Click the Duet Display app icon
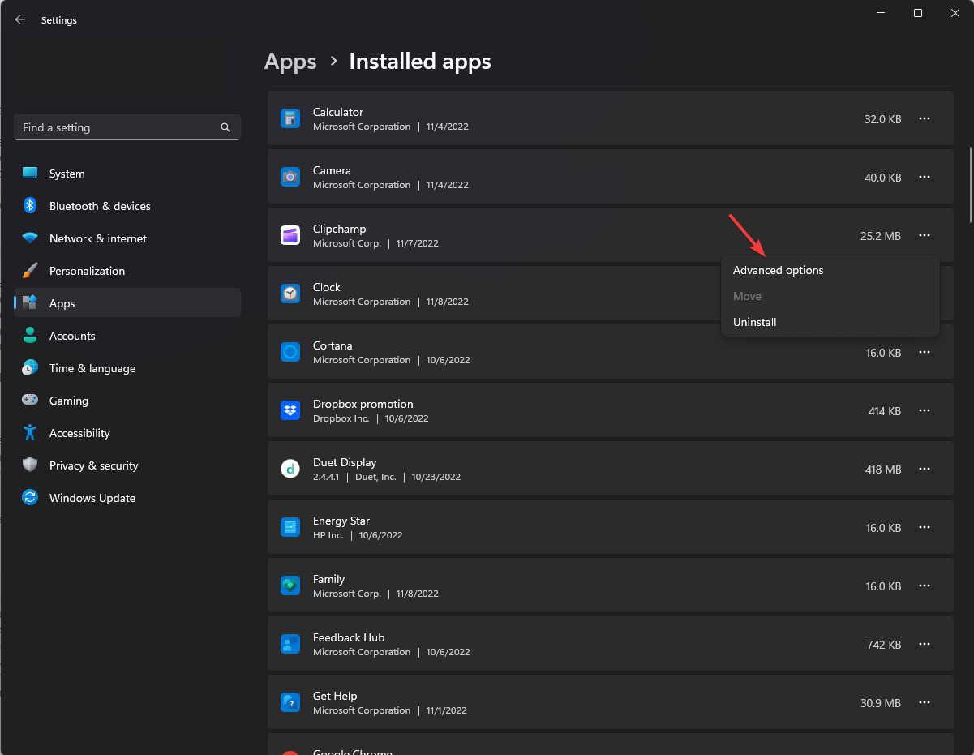Viewport: 974px width, 755px height. 290,469
